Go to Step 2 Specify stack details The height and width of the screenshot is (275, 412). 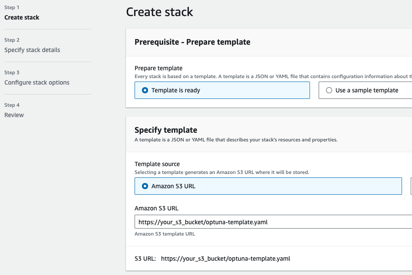32,50
